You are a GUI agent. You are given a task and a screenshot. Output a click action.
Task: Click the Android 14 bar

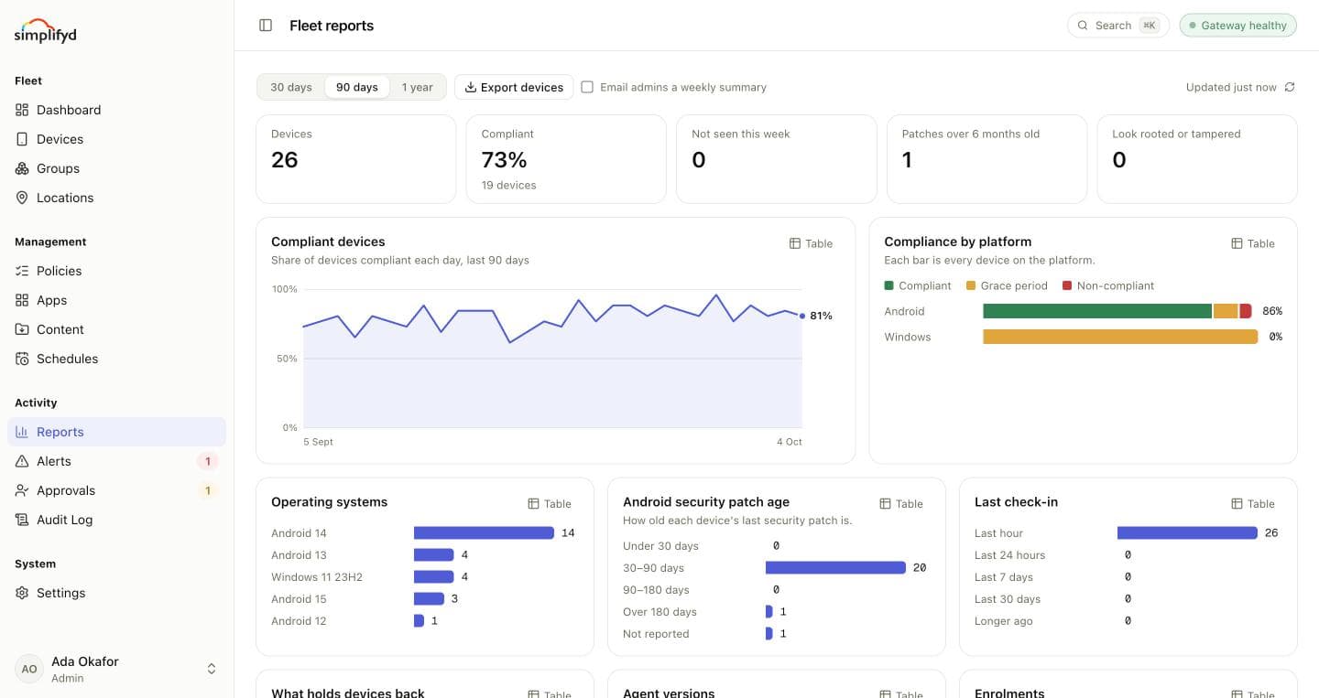click(484, 532)
